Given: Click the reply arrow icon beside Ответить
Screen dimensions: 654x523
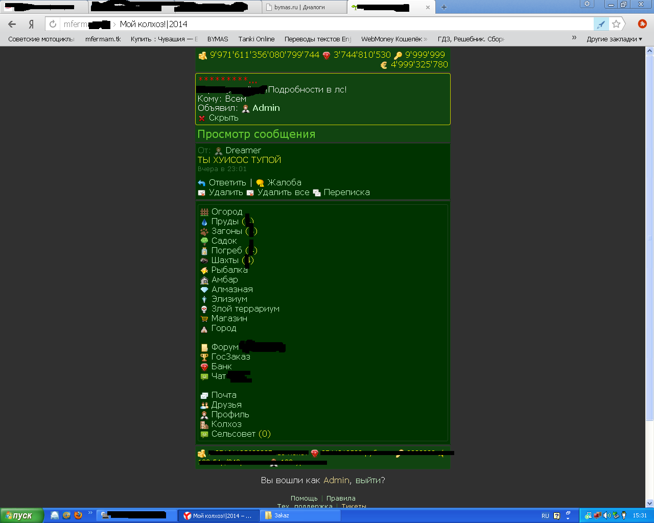Looking at the screenshot, I should click(202, 183).
